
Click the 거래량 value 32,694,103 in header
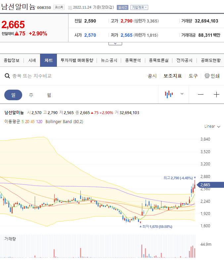206,21
